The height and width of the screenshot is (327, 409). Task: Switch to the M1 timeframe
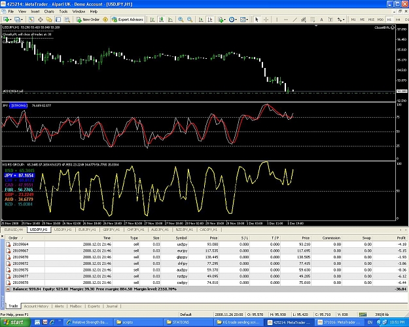pos(353,20)
